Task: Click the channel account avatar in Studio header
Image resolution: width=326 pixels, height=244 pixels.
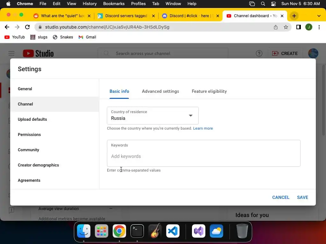Action: pyautogui.click(x=313, y=53)
